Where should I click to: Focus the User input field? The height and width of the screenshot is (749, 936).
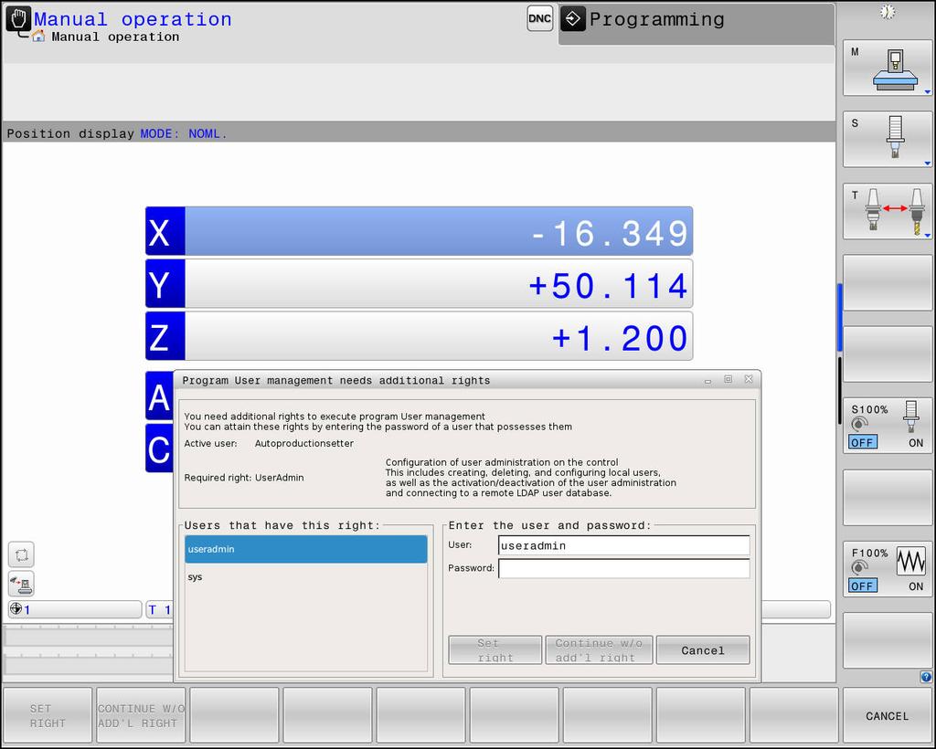click(623, 545)
